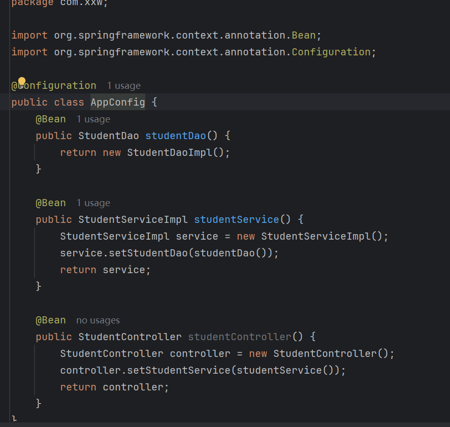Click the 'no usages' hint above studentController

point(98,320)
